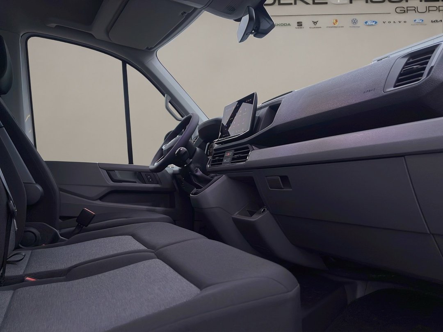Click the SEAT logo on the wall

click(x=300, y=24)
